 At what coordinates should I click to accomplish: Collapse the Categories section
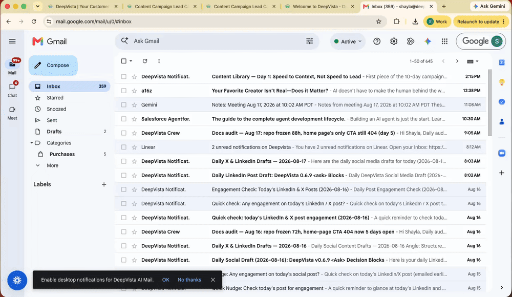pyautogui.click(x=32, y=143)
